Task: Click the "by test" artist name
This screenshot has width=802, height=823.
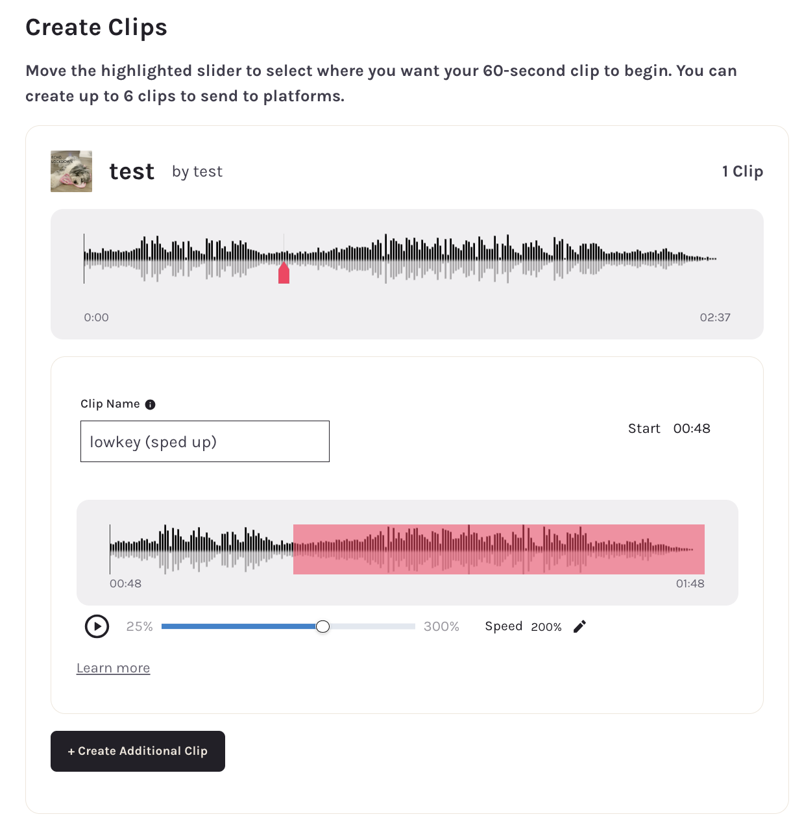Action: (197, 171)
